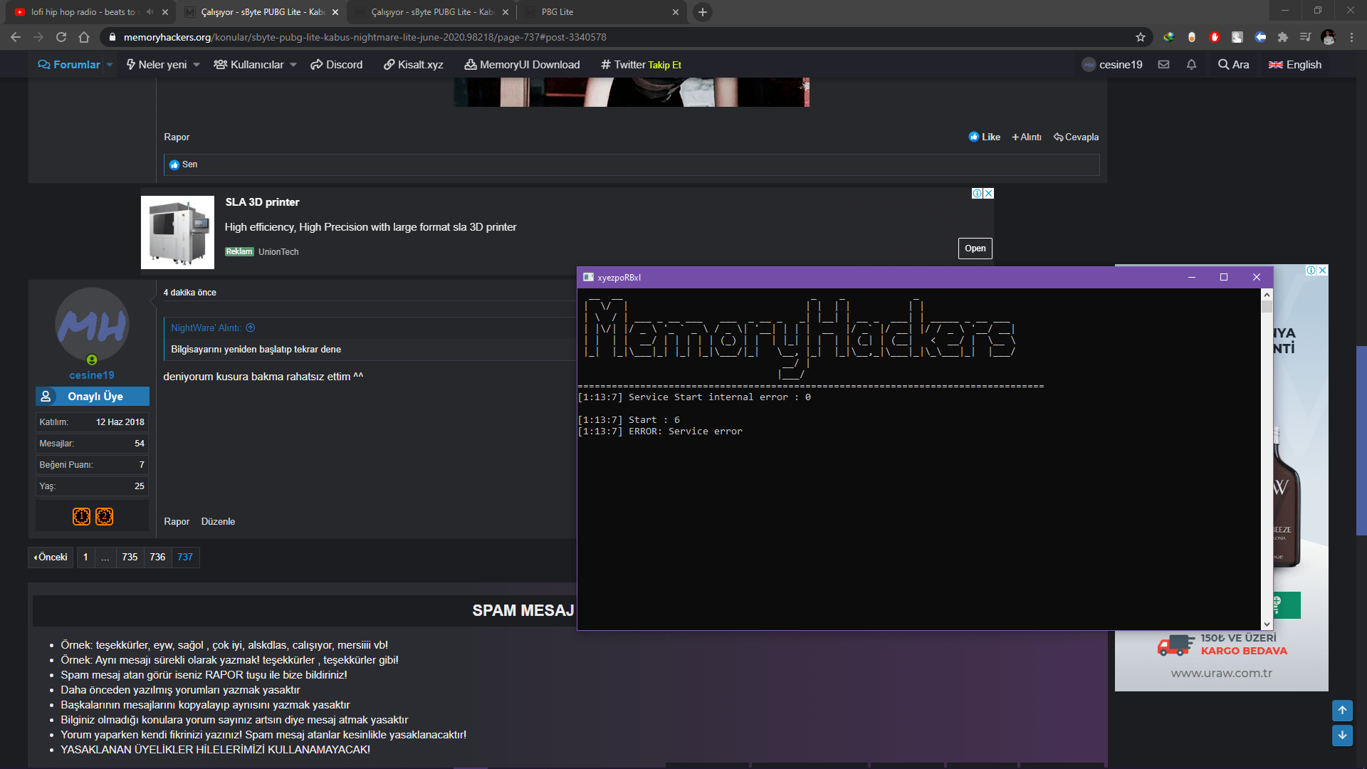
Task: Close the SLA 3D printer ad
Action: click(x=988, y=194)
